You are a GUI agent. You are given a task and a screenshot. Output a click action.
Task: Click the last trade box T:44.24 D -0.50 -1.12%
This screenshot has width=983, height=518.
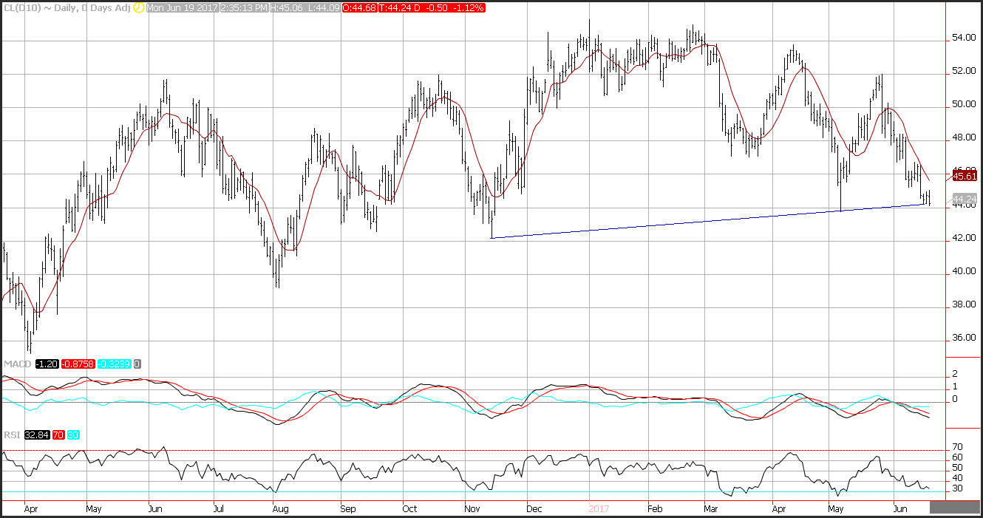pos(432,7)
